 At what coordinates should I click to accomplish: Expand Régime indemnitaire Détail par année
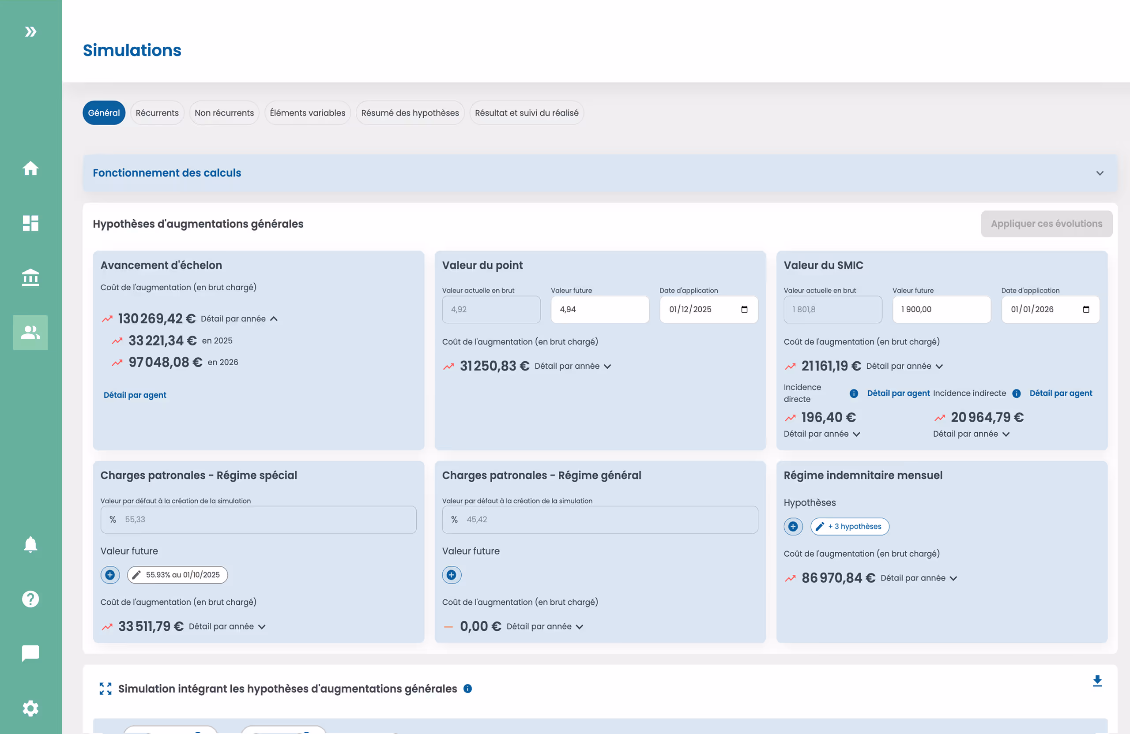coord(919,578)
